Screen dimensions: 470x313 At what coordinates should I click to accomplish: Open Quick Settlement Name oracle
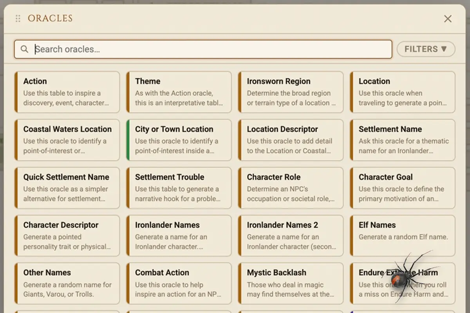pos(67,188)
